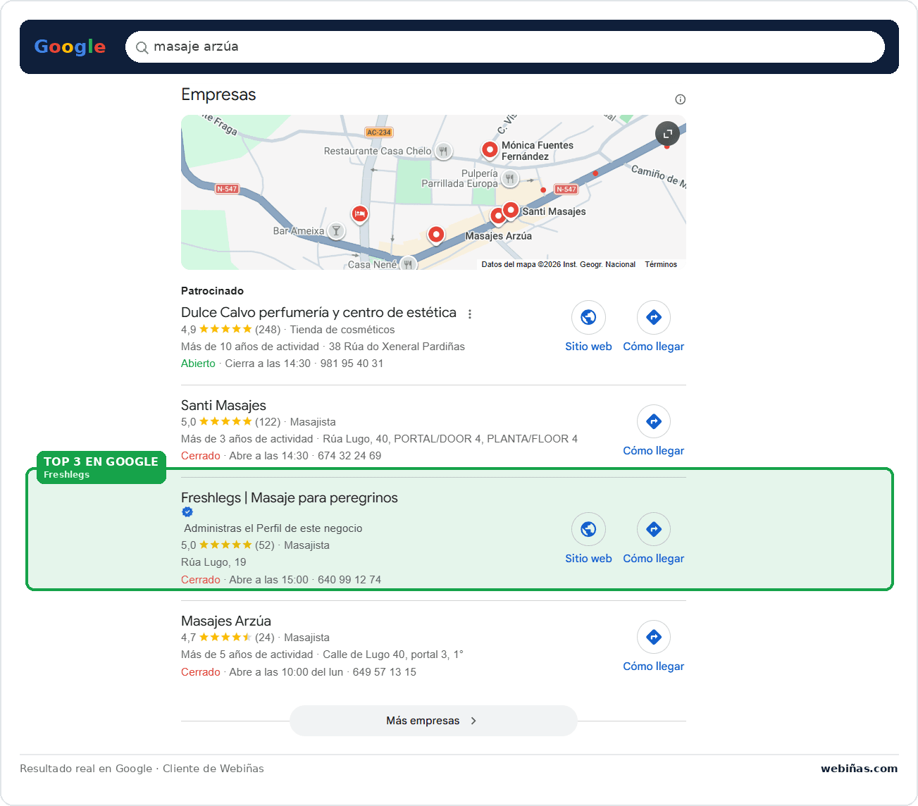918x806 pixels.
Task: Click Masajes Arzúa phone 649 57 13 15
Action: [385, 672]
